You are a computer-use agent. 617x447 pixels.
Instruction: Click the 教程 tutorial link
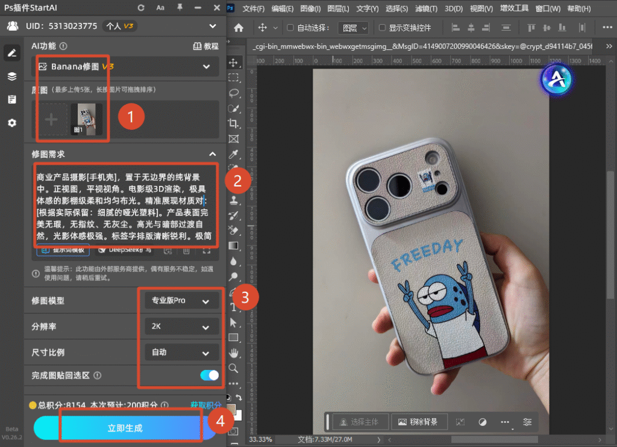point(206,46)
